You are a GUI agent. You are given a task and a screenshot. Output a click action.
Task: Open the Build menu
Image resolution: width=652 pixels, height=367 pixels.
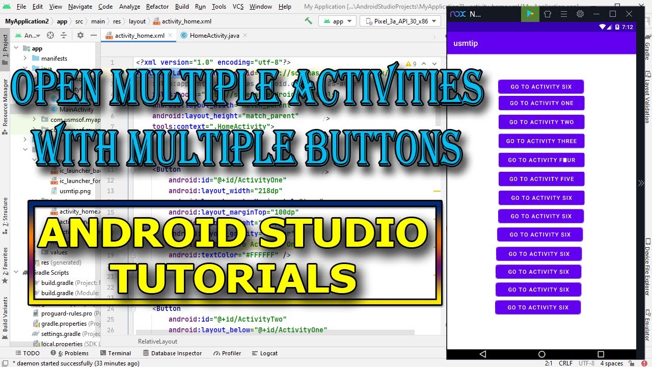(182, 7)
